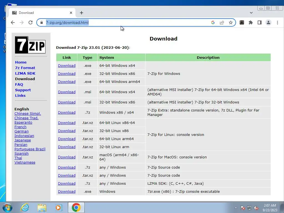The height and width of the screenshot is (213, 284).
Task: Open the Extensions puzzle-piece menu
Action: tap(251, 22)
